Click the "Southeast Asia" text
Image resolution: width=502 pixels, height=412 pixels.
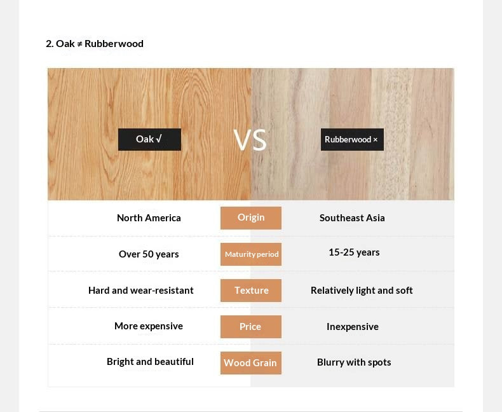coord(352,217)
